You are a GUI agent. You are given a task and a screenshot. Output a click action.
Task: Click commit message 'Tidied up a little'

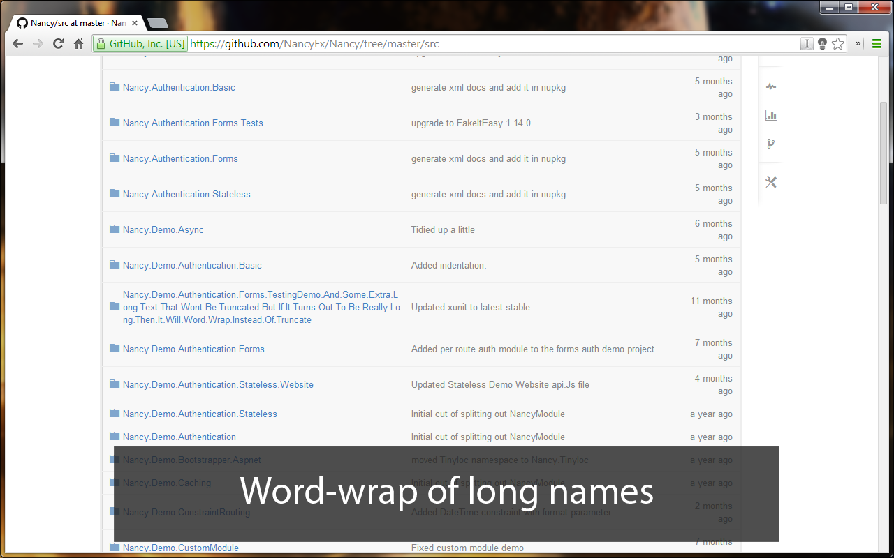[443, 229]
